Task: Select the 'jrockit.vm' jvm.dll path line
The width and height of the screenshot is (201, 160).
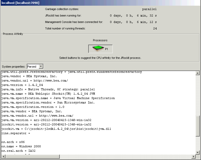Action: pos(56,129)
